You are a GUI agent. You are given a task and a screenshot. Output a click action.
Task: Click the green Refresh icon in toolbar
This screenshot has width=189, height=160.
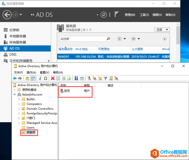64,78
